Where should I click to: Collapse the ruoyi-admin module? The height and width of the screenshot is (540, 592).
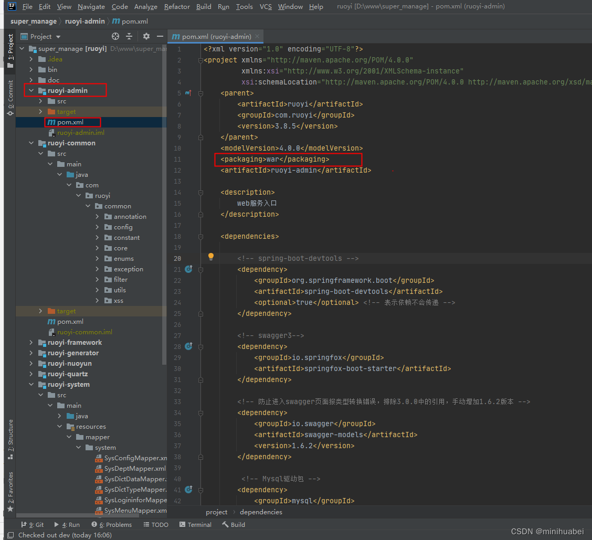[31, 91]
